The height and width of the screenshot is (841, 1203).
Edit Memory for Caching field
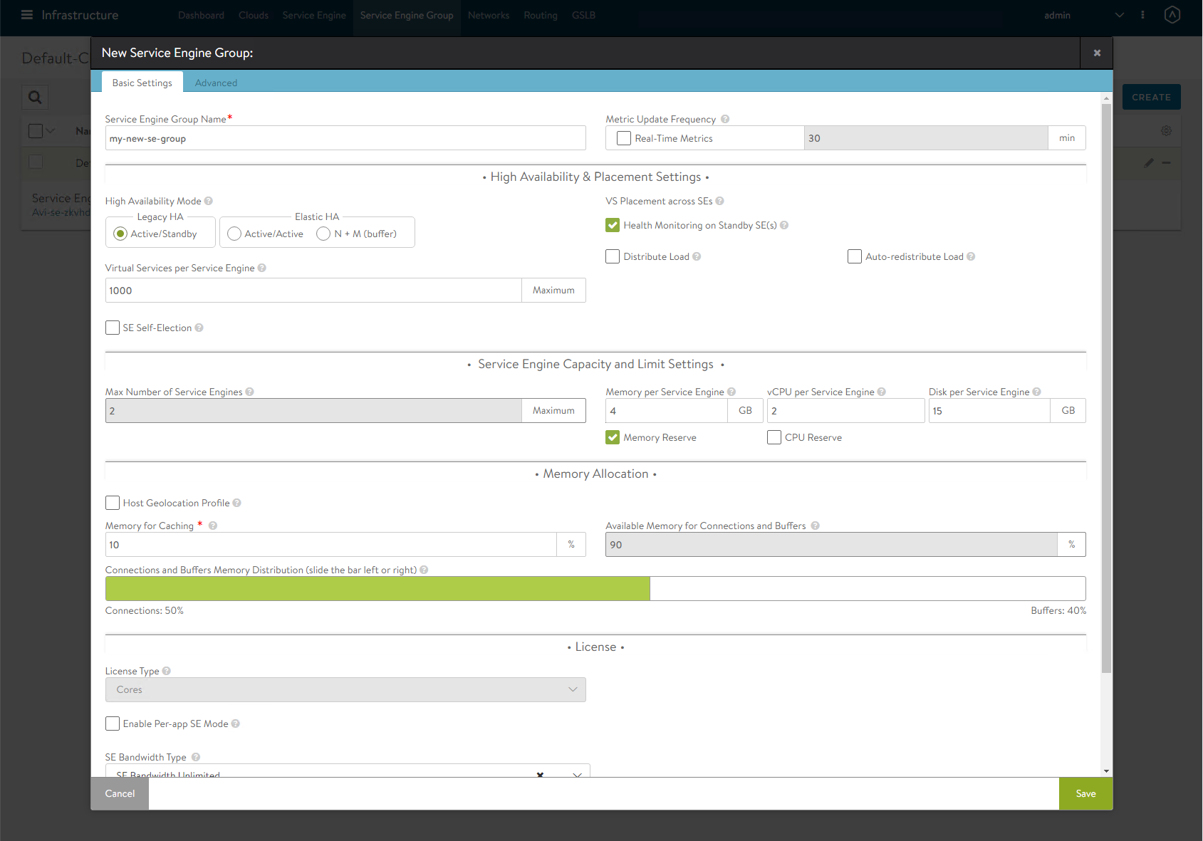click(x=331, y=545)
